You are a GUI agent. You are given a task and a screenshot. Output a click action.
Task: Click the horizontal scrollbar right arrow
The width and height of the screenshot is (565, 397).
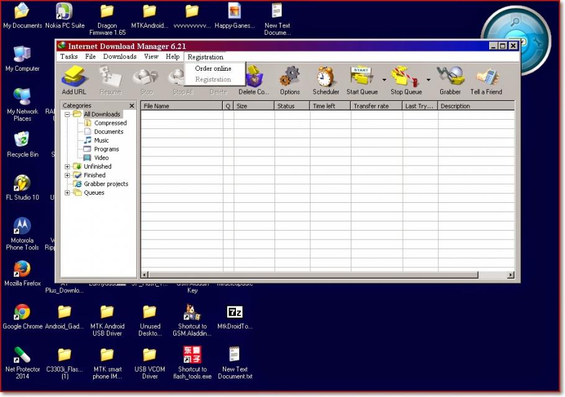[x=510, y=275]
